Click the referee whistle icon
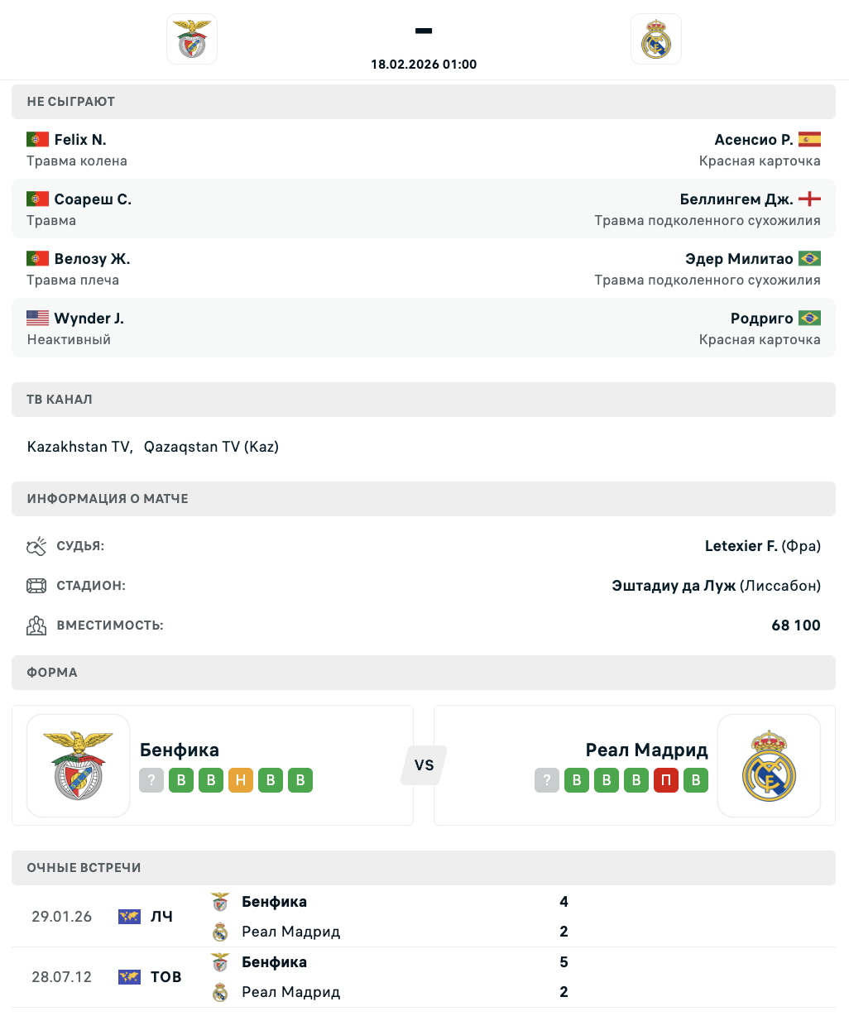 click(x=36, y=546)
